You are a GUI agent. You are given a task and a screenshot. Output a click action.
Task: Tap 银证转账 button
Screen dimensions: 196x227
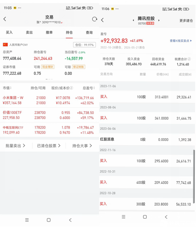79,67
